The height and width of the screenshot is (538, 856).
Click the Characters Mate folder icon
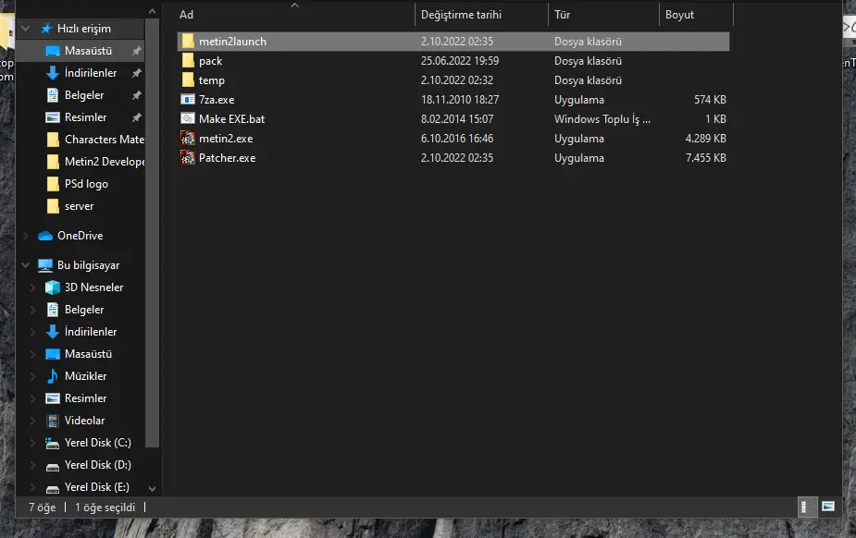tap(53, 140)
